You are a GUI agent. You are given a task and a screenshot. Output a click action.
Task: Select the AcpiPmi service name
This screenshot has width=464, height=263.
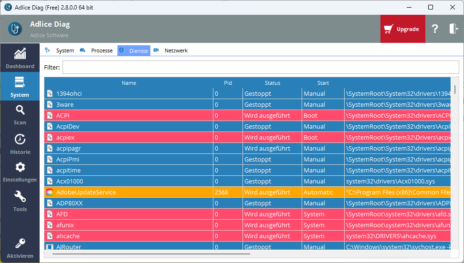[x=68, y=160]
